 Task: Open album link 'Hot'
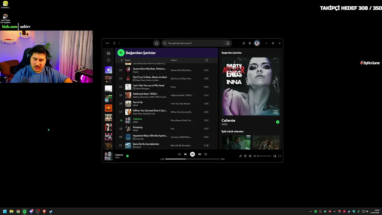(x=172, y=129)
